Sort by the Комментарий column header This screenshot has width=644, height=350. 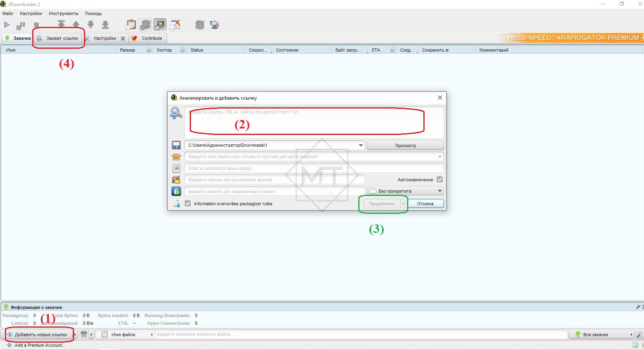point(559,50)
